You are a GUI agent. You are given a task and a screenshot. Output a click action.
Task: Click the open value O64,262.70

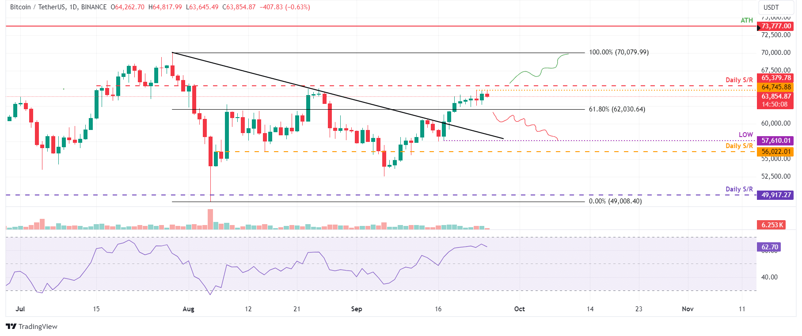click(127, 7)
